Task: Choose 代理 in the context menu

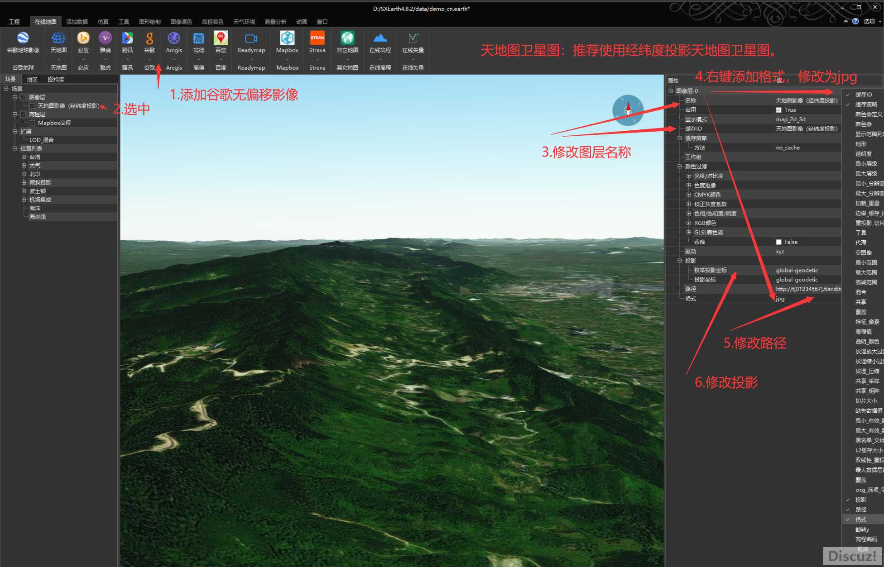Action: pos(863,243)
